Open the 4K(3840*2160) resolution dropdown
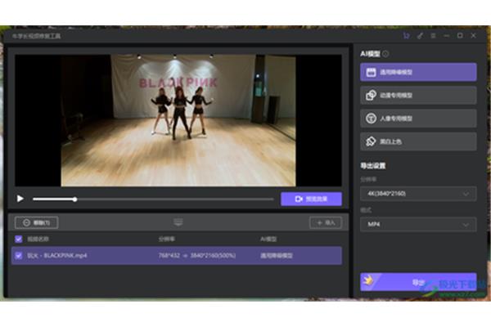The height and width of the screenshot is (327, 491). tap(418, 194)
